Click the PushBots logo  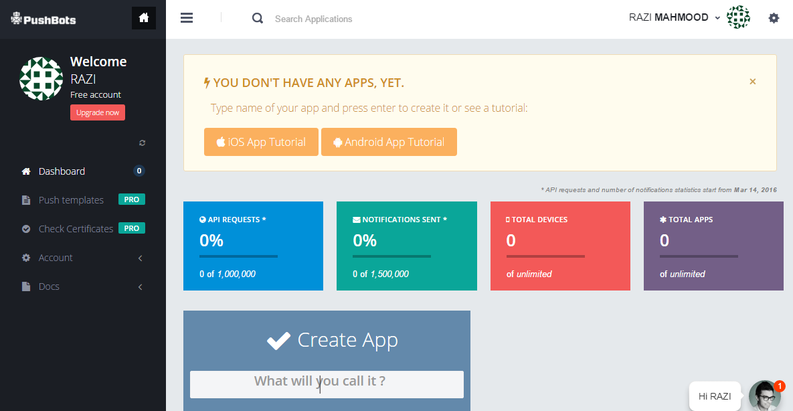(x=43, y=19)
